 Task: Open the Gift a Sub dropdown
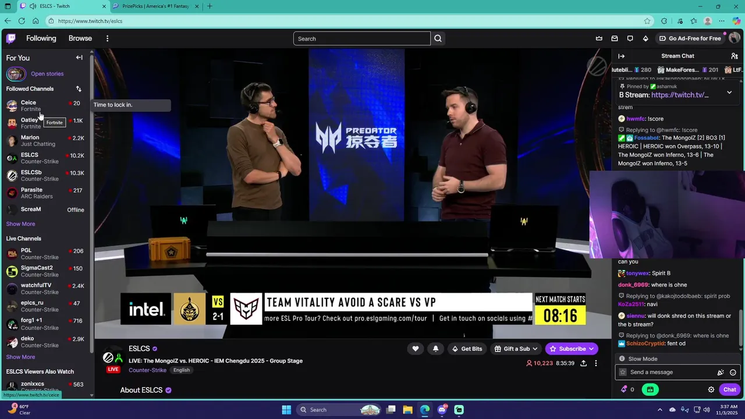click(516, 349)
